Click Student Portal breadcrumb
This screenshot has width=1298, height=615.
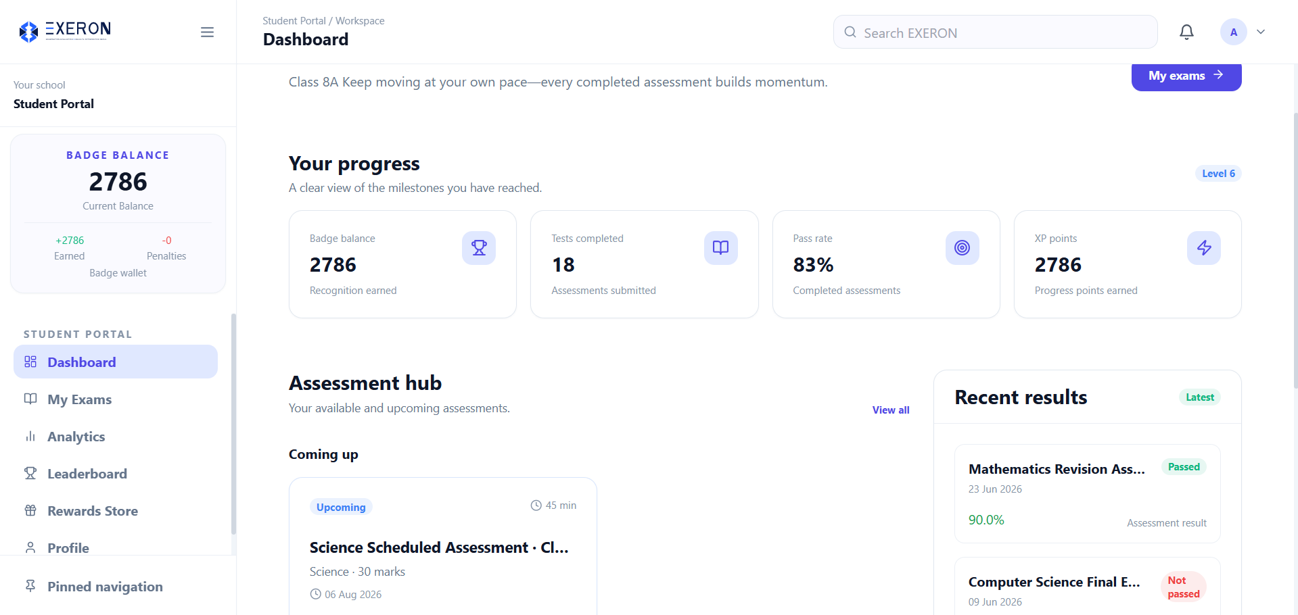(x=294, y=21)
